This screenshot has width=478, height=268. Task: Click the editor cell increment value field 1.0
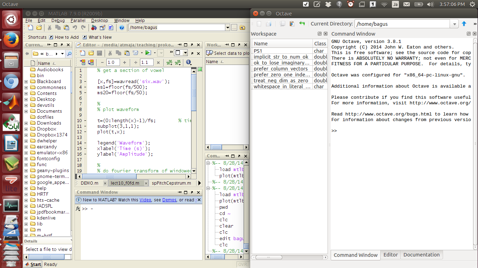113,62
